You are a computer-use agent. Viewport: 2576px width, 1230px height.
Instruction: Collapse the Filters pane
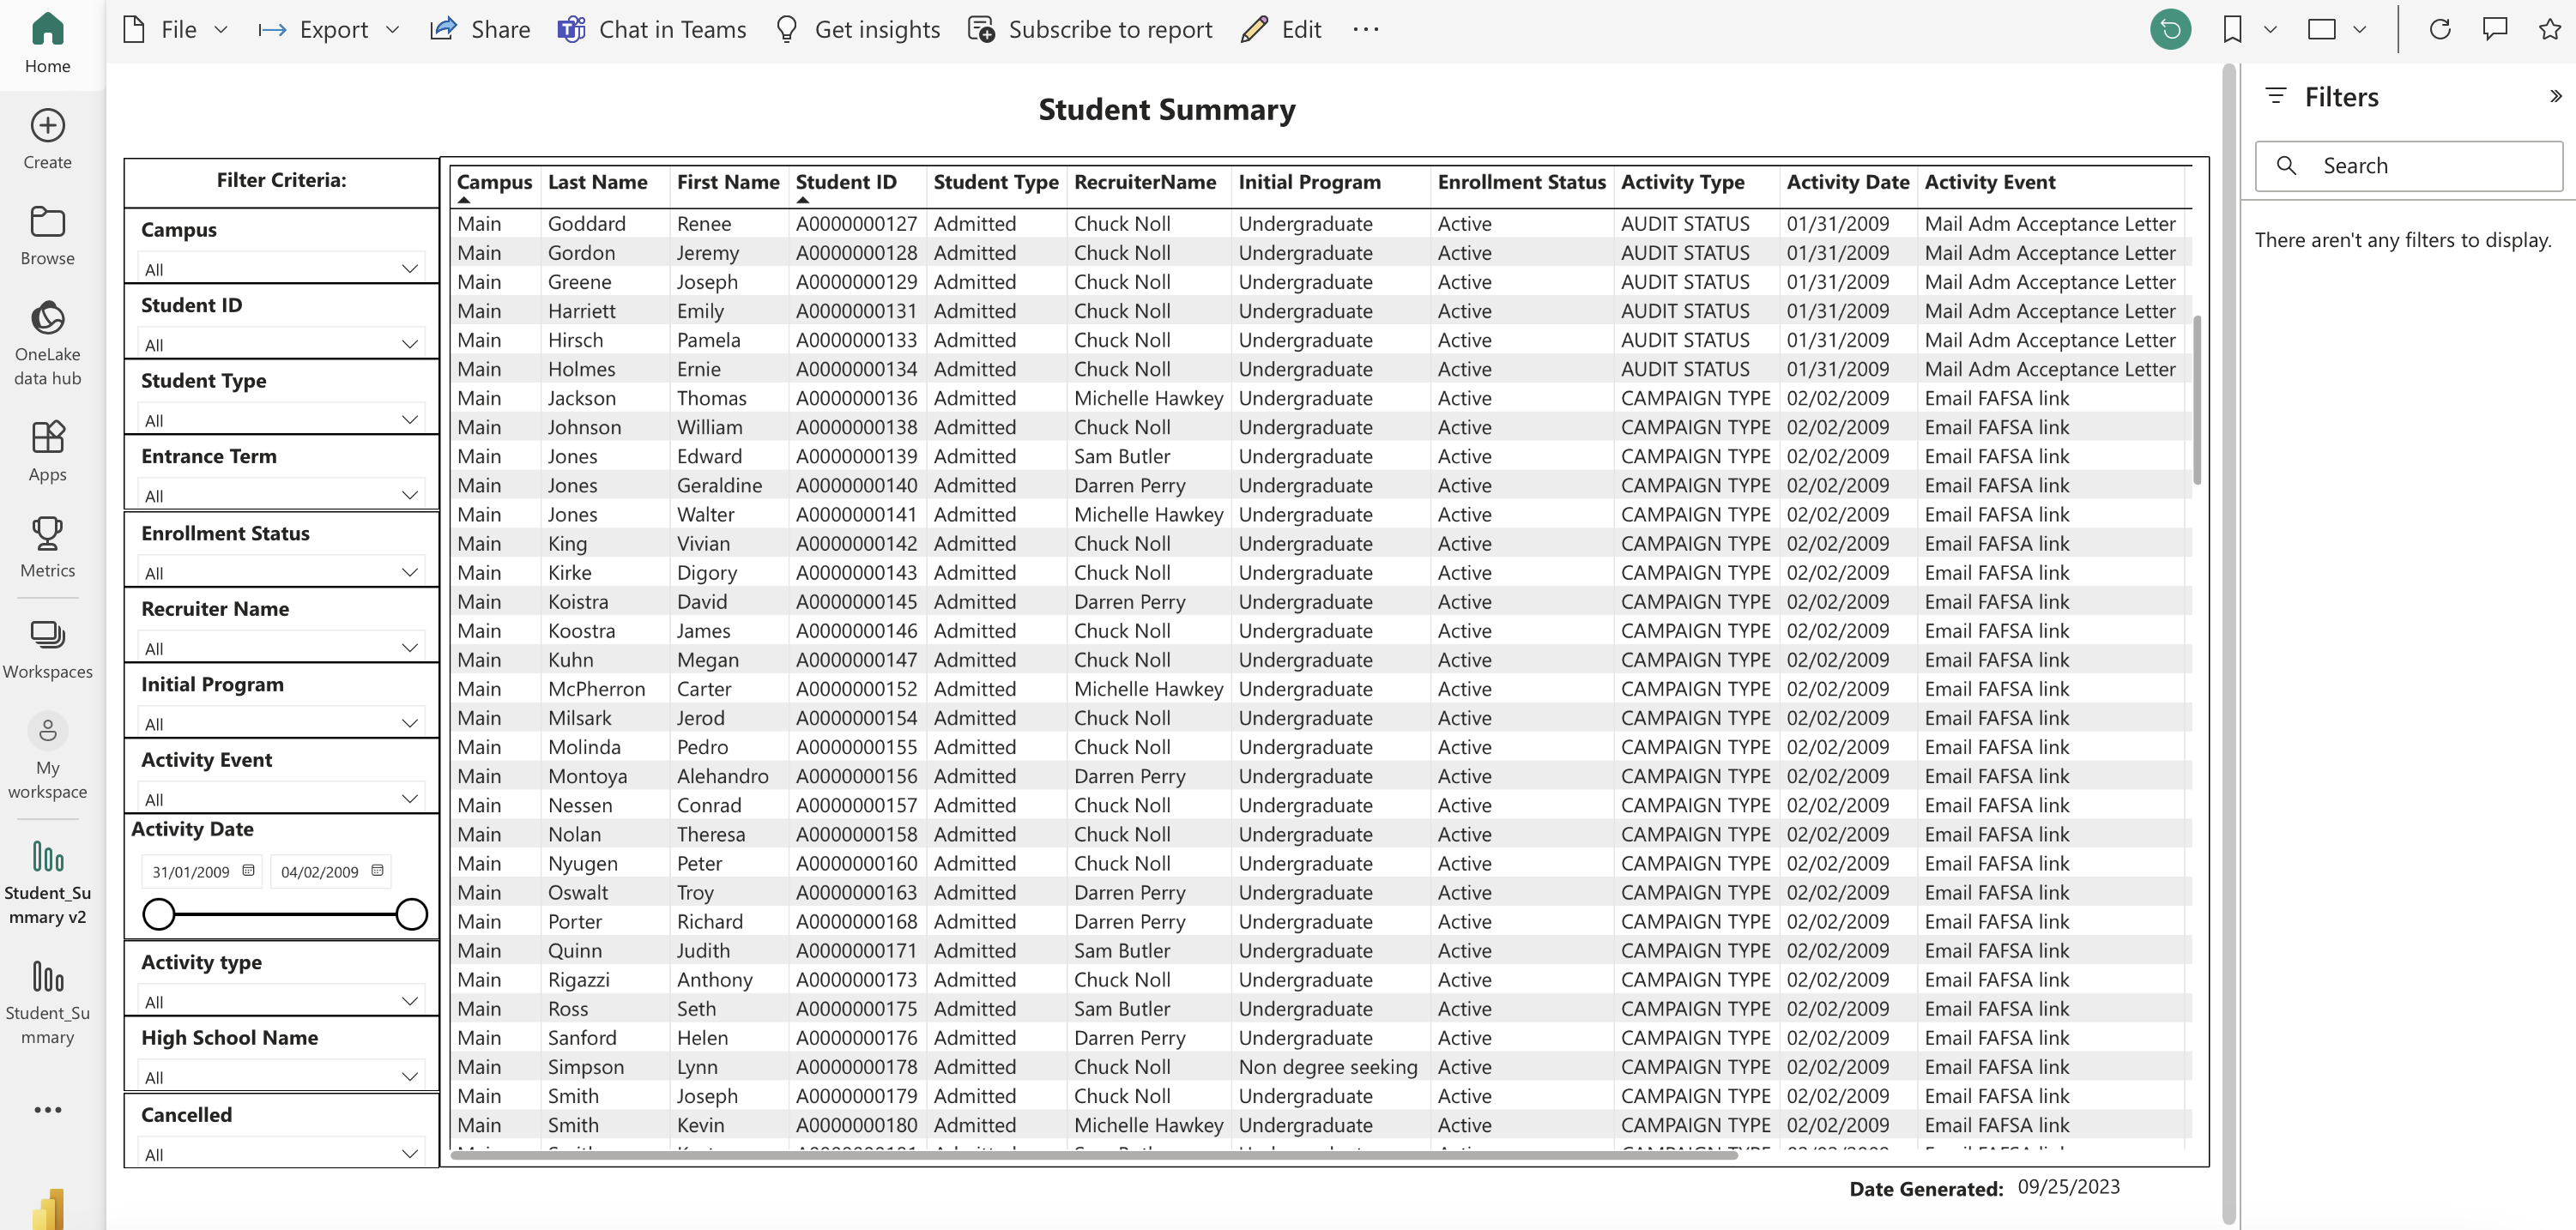click(2555, 96)
